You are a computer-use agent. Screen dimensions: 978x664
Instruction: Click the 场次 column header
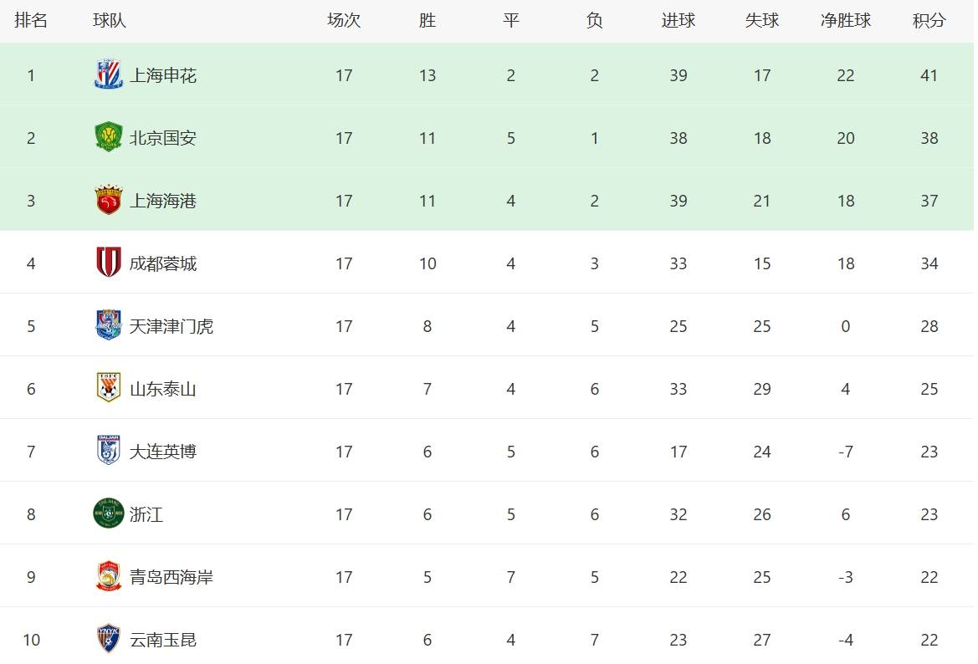pyautogui.click(x=343, y=21)
